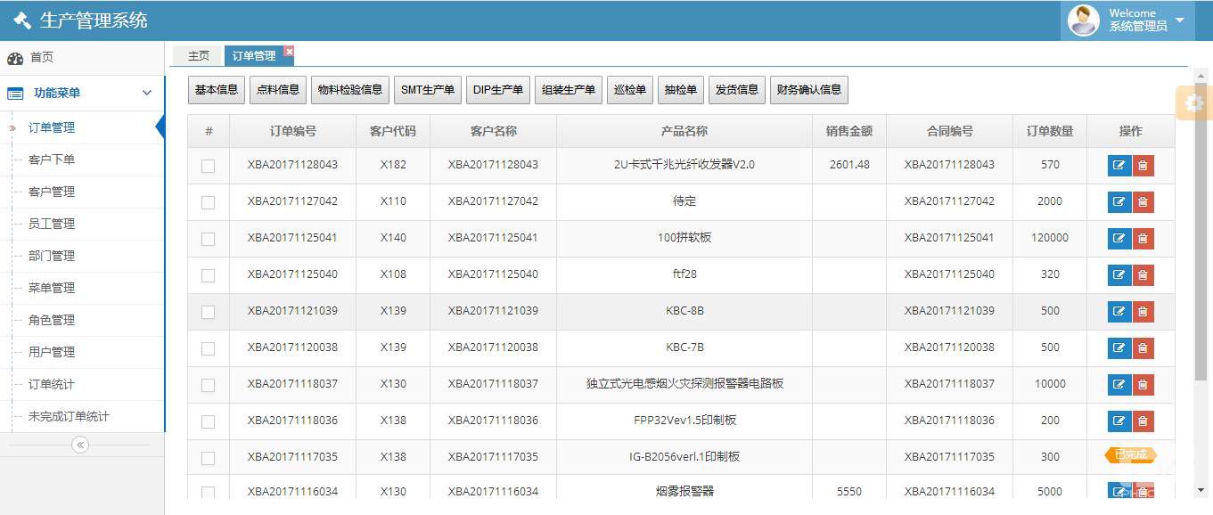The height and width of the screenshot is (515, 1213).
Task: Open the settings gear on right edge
Action: pyautogui.click(x=1194, y=103)
